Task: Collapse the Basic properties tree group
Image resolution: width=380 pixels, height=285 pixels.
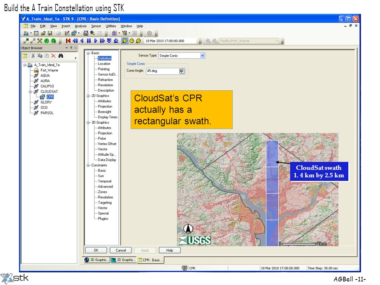Action: click(88, 53)
